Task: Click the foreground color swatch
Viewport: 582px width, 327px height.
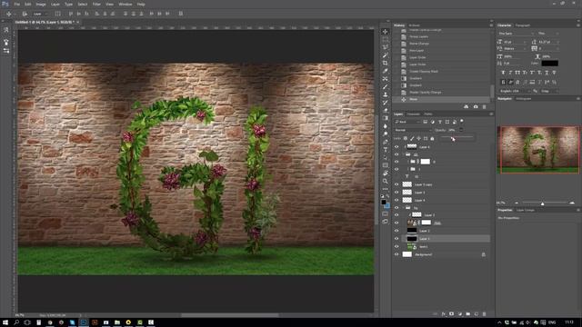Action: (384, 202)
